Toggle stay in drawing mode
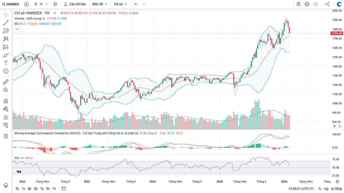The height and width of the screenshot is (193, 344). click(6, 109)
